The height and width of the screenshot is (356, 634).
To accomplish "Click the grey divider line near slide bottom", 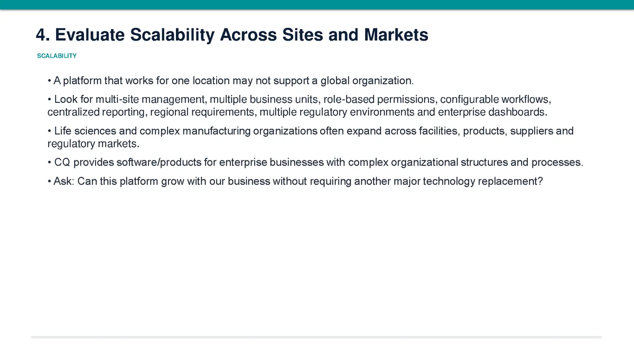I will 316,336.
